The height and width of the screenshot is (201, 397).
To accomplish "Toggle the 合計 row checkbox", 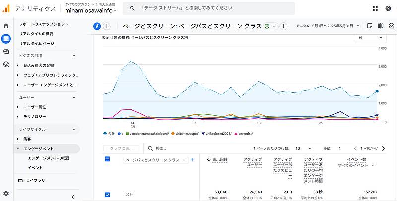I will click(107, 195).
